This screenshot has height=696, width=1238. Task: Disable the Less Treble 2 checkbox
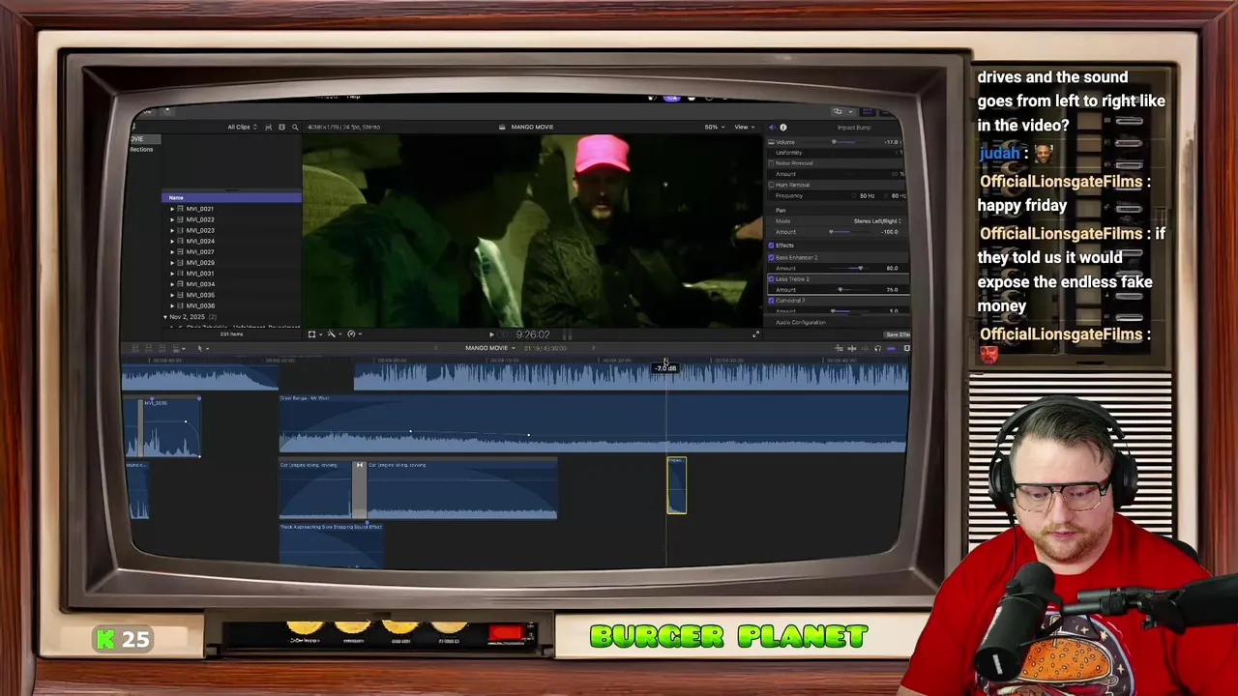point(771,279)
